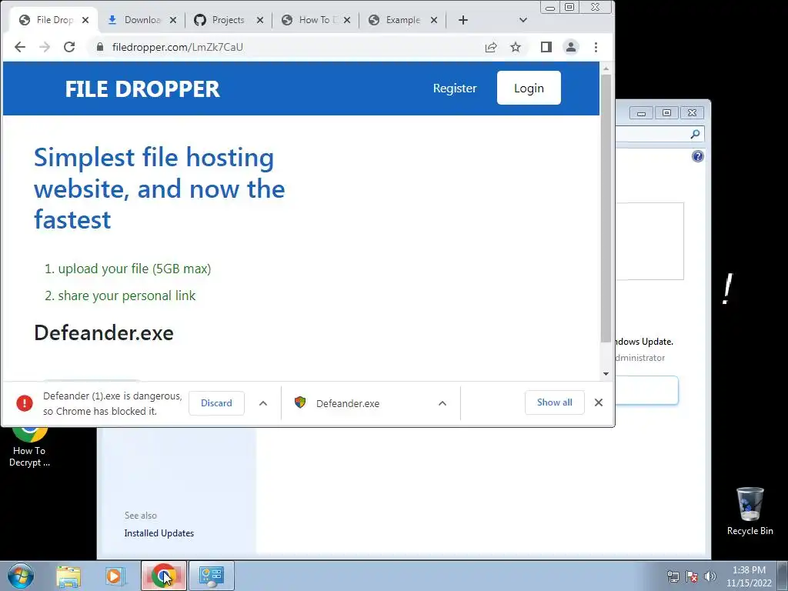
Task: Open Chrome three-dot menu
Action: pyautogui.click(x=596, y=47)
